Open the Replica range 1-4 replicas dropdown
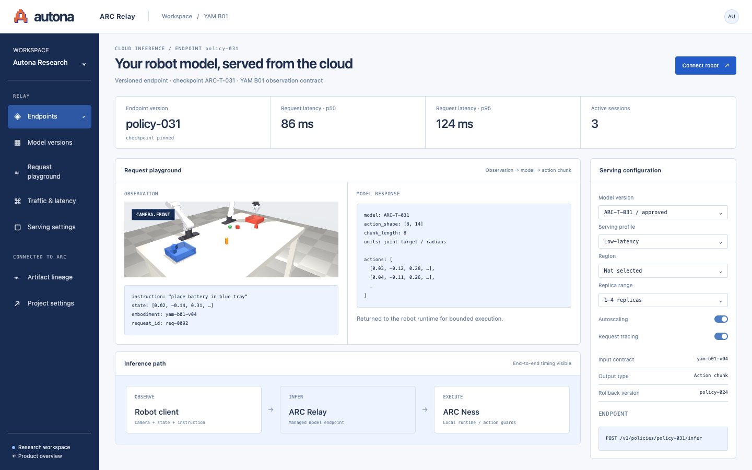752x470 pixels. (x=663, y=300)
